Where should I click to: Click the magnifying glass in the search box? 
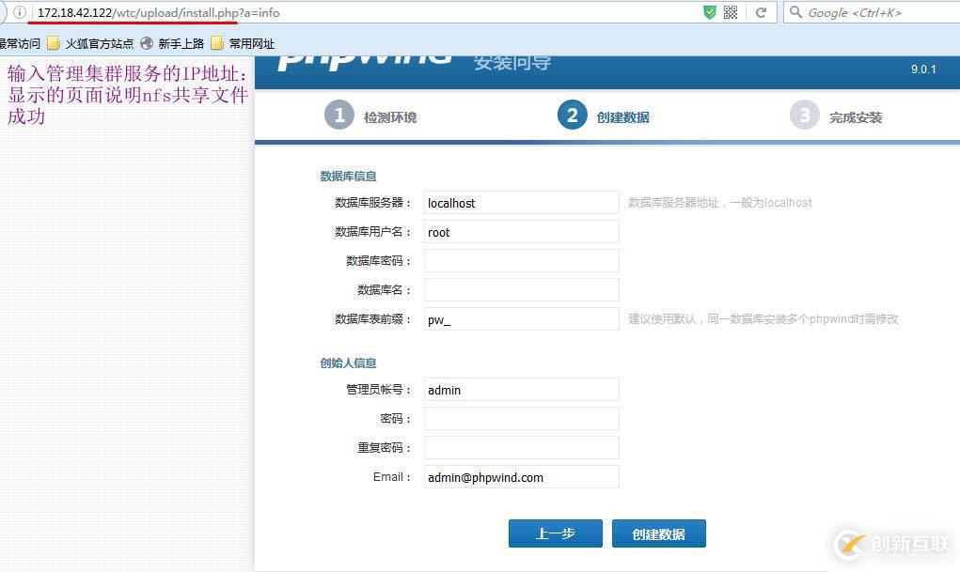tap(795, 13)
